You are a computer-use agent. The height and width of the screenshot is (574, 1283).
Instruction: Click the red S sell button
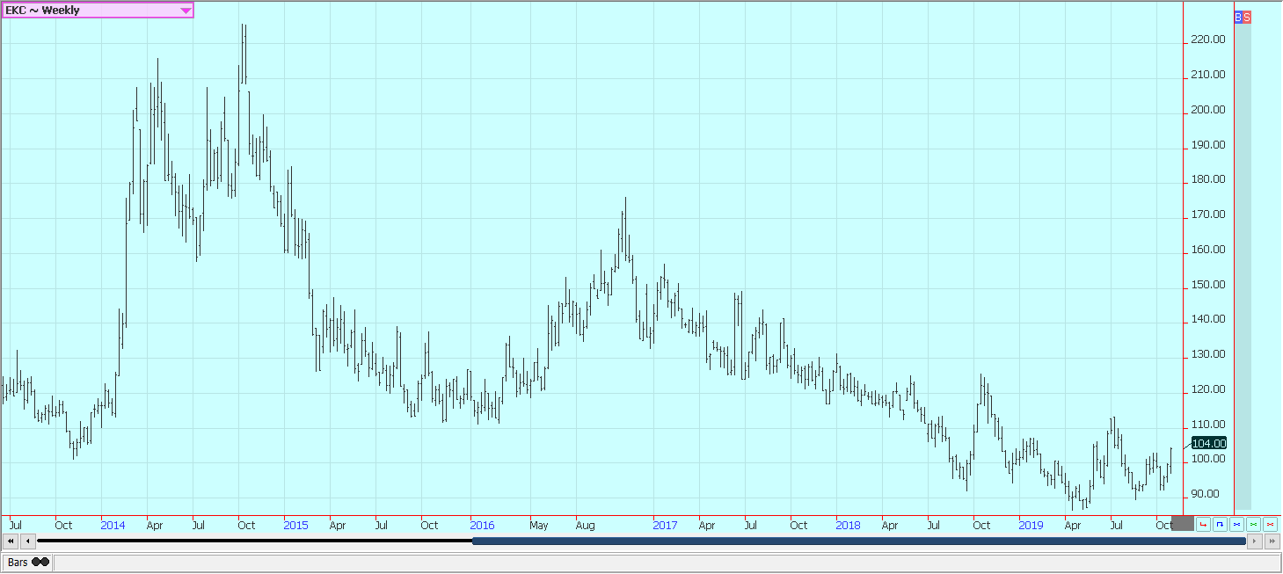(1247, 17)
